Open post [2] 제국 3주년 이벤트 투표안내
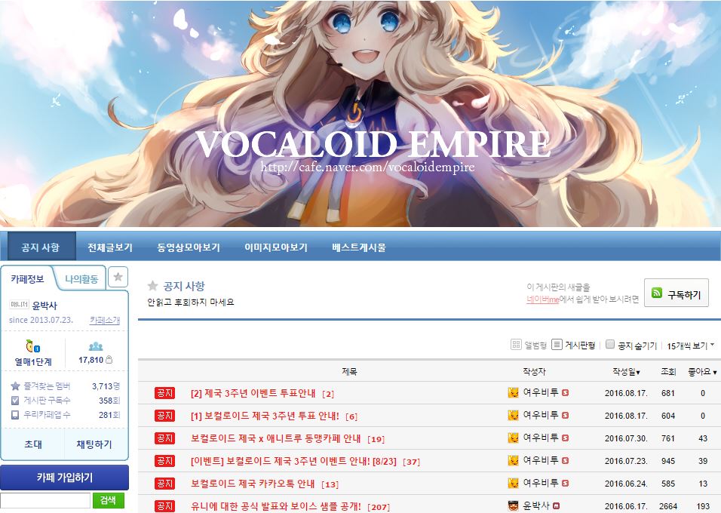The height and width of the screenshot is (513, 721). pos(253,393)
